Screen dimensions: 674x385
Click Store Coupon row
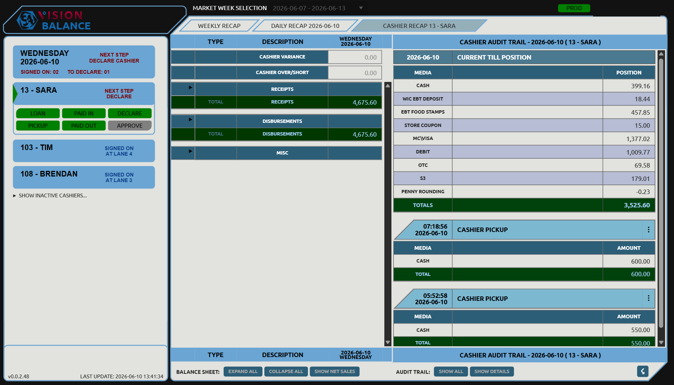click(524, 125)
